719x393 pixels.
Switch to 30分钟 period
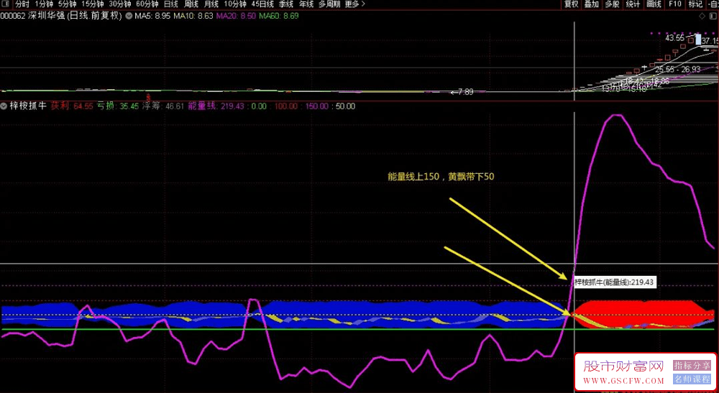click(119, 4)
